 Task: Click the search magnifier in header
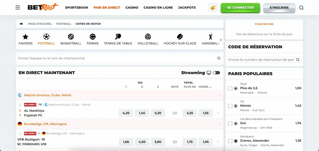click(301, 8)
